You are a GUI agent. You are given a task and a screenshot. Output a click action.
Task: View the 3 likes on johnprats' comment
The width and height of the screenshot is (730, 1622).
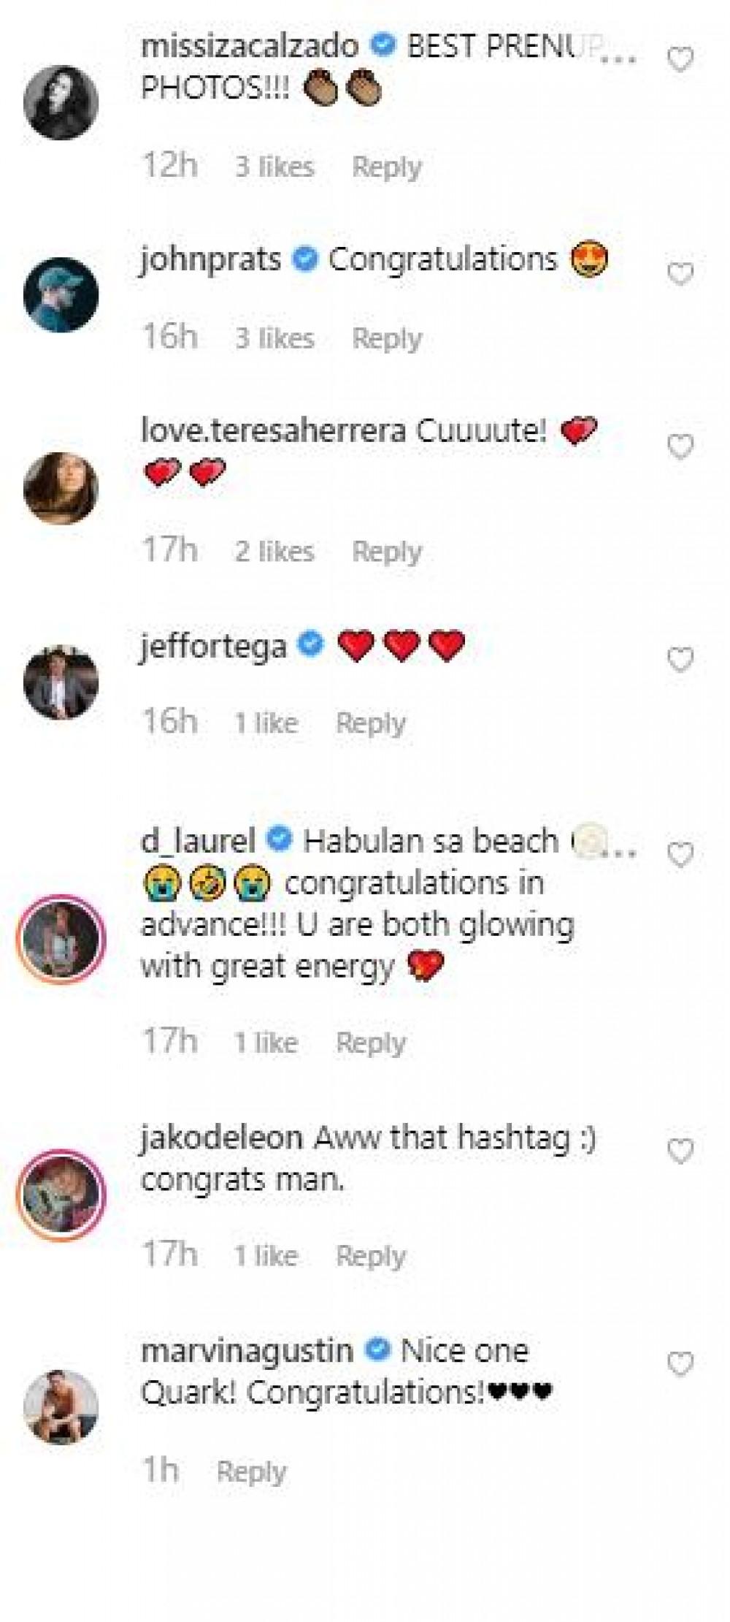274,338
